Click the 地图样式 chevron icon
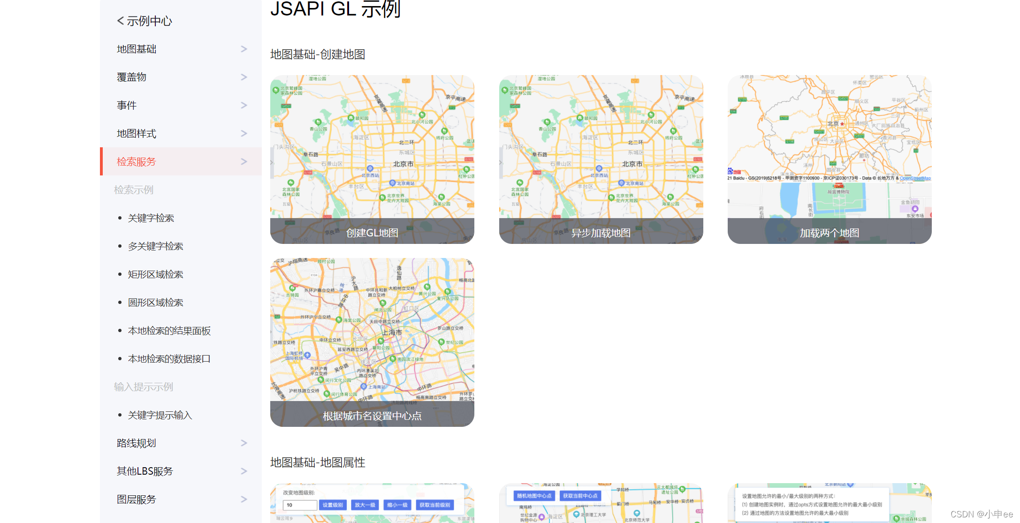Viewport: 1020px width, 523px height. click(244, 133)
